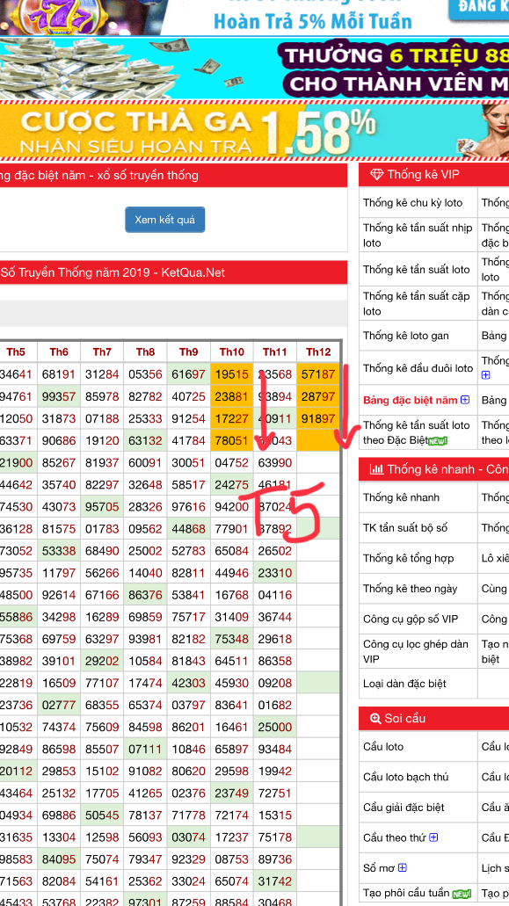This screenshot has height=906, width=509.
Task: Click the magnifier icon in Soi cầu header
Action: (375, 718)
